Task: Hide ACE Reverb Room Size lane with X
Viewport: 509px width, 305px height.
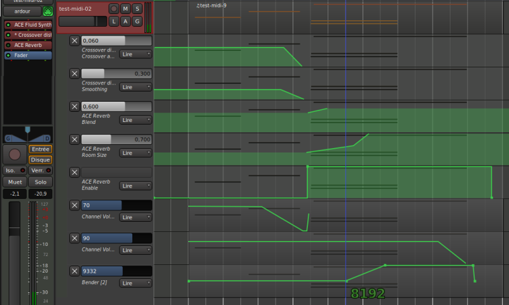Action: click(x=74, y=139)
